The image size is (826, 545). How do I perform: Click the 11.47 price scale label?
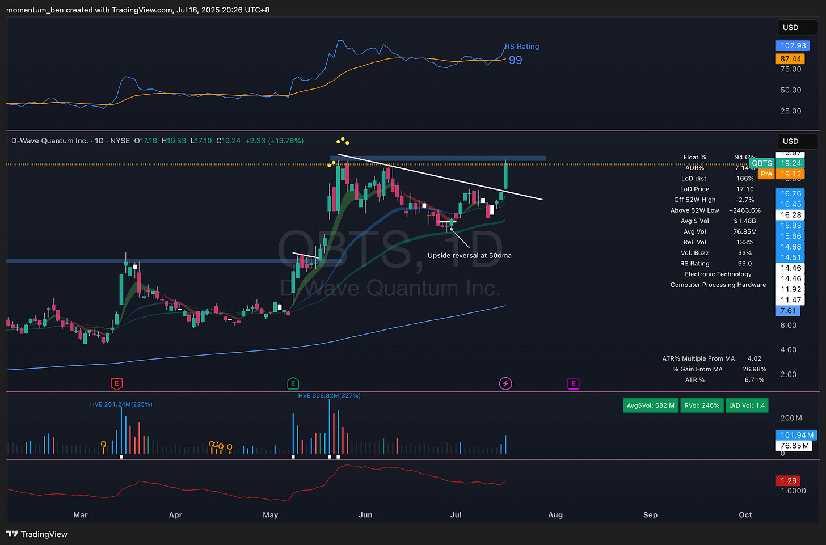tap(791, 300)
